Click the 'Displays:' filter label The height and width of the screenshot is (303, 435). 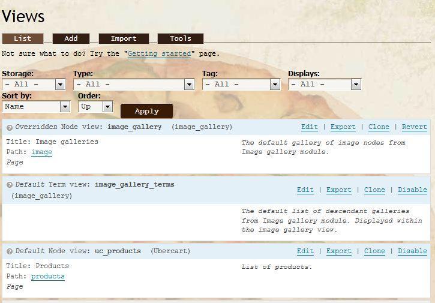click(304, 74)
